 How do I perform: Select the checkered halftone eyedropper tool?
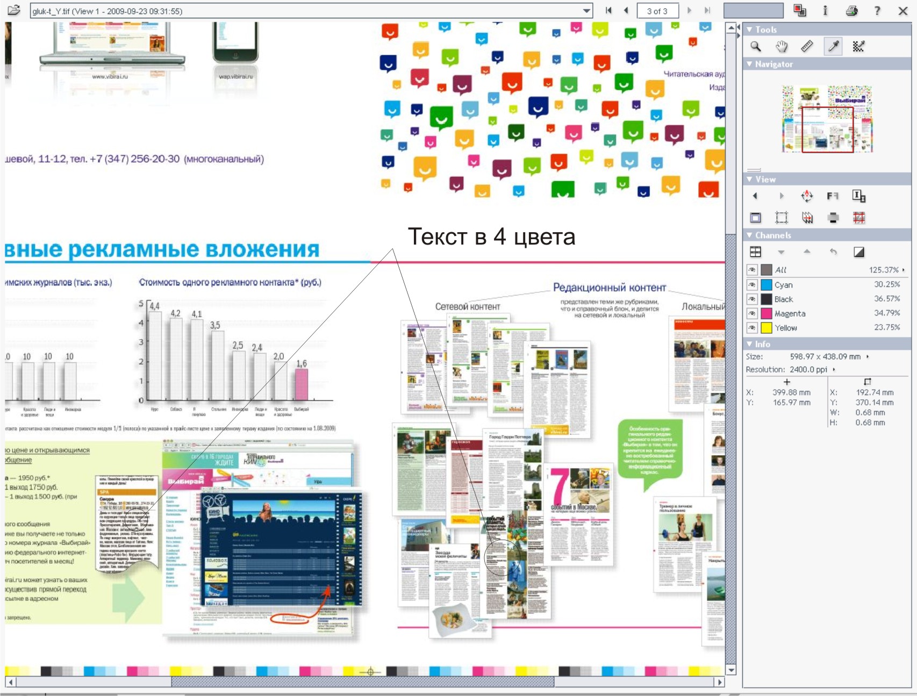pos(858,46)
